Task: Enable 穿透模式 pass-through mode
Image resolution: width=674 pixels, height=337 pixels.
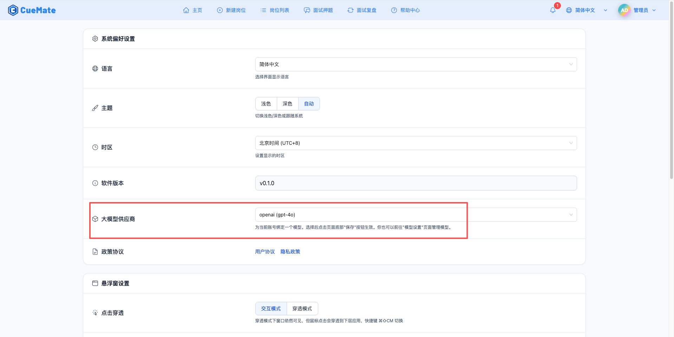Action: (x=302, y=308)
